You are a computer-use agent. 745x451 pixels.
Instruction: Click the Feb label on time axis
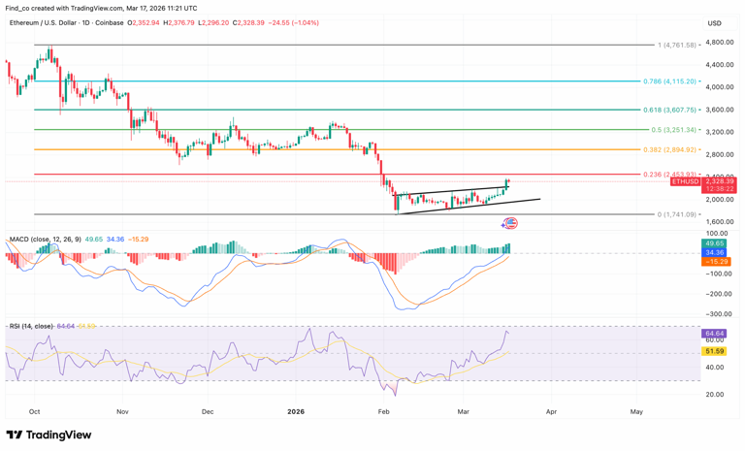point(383,411)
